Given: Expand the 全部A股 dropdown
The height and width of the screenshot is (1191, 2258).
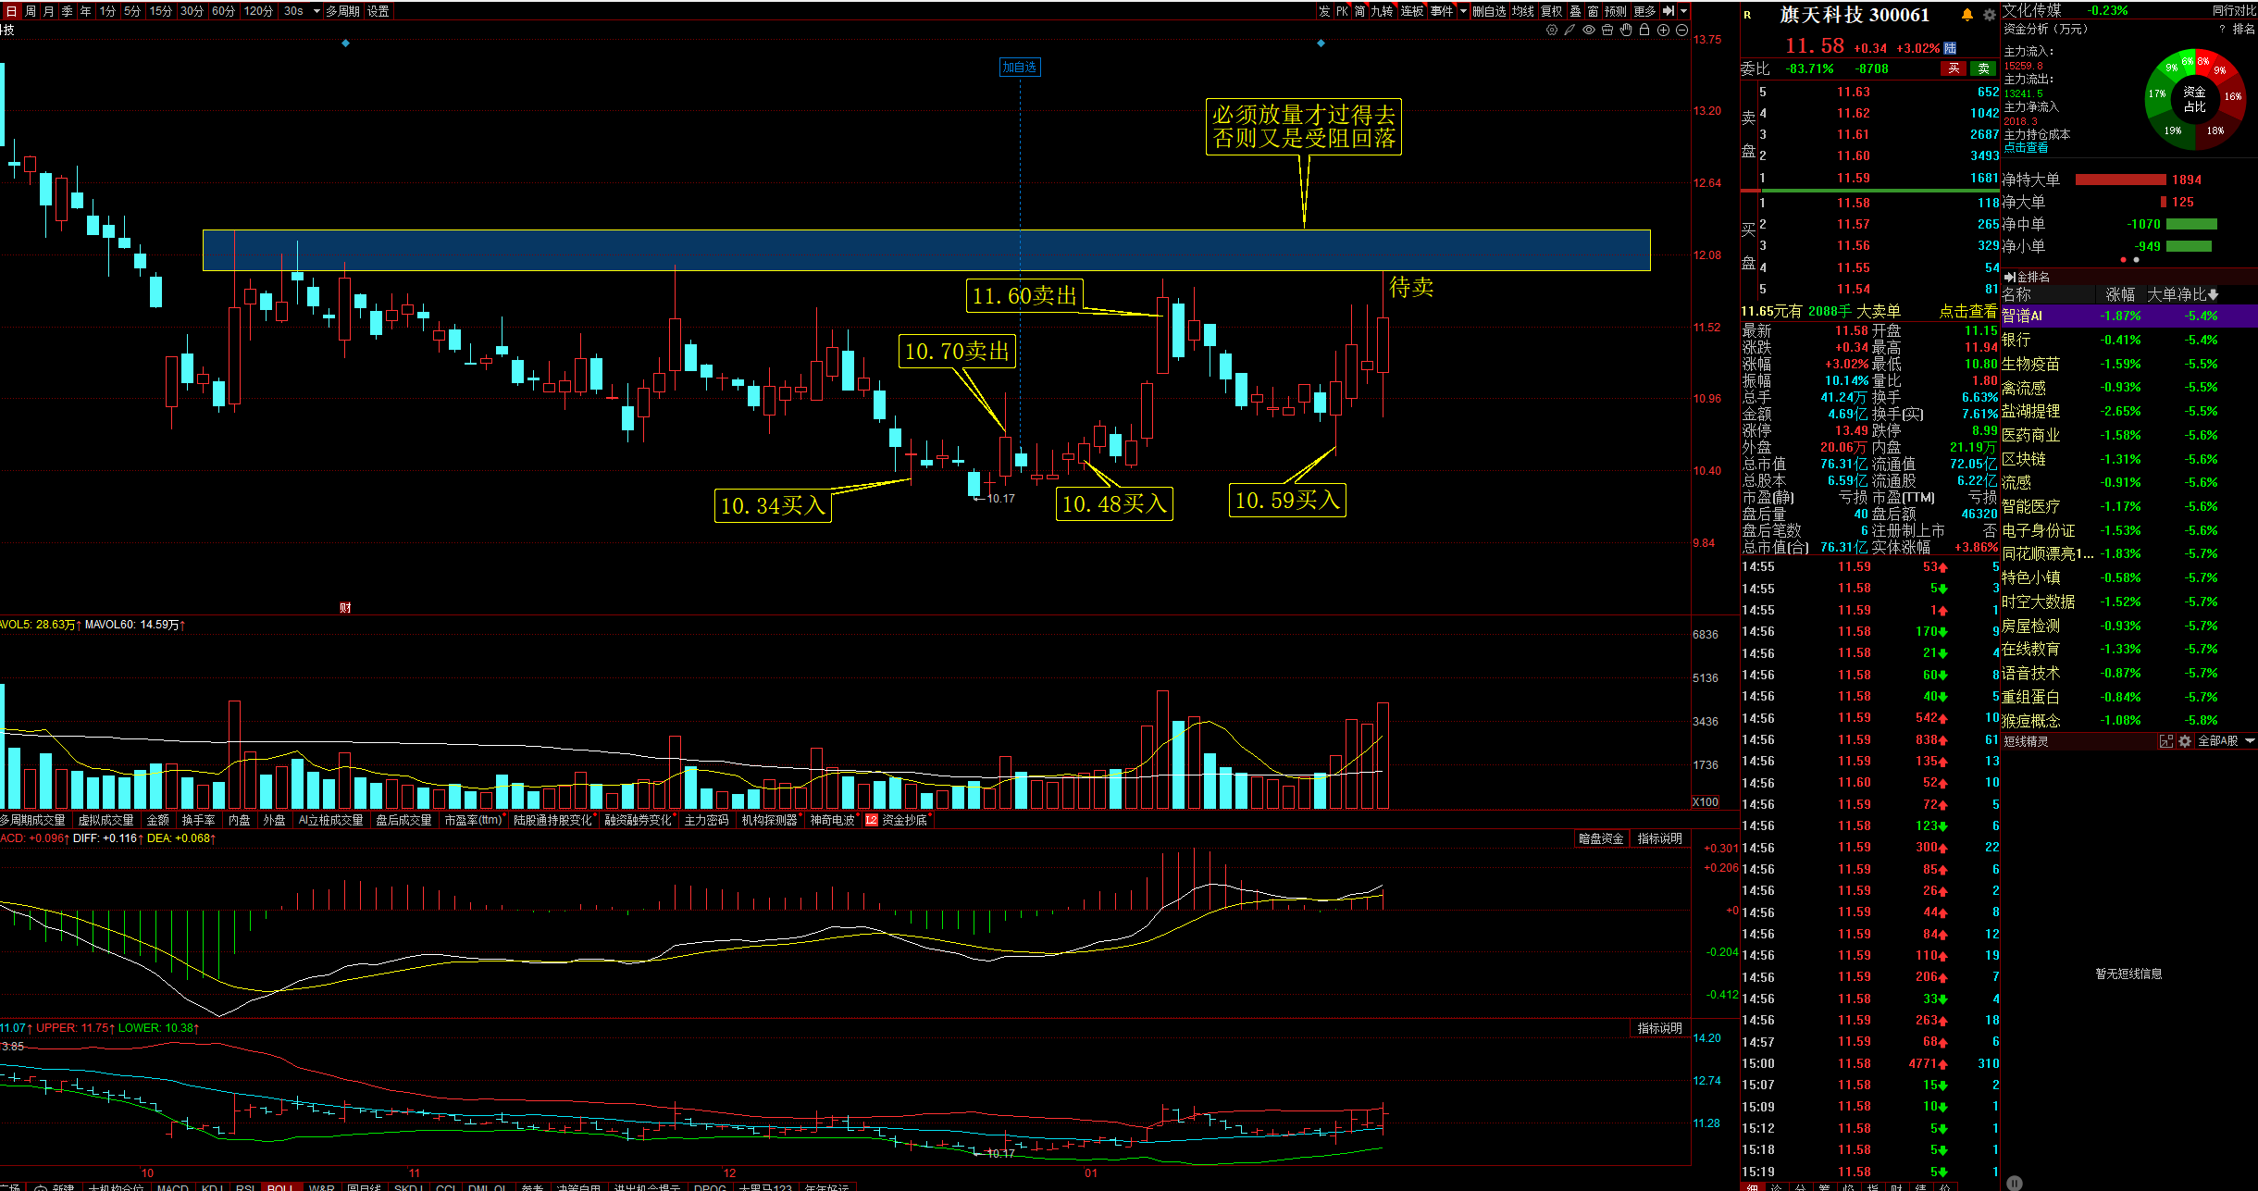Looking at the screenshot, I should click(2250, 741).
